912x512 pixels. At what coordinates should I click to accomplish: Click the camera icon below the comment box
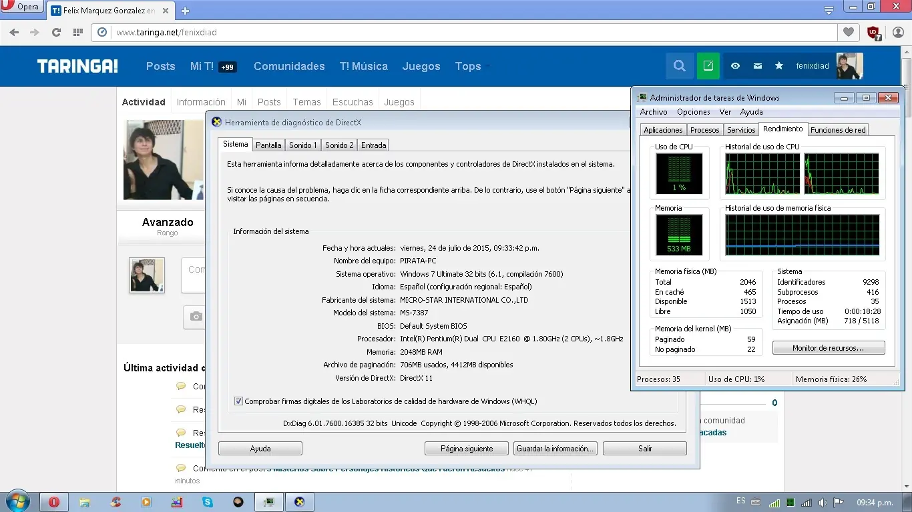(196, 317)
